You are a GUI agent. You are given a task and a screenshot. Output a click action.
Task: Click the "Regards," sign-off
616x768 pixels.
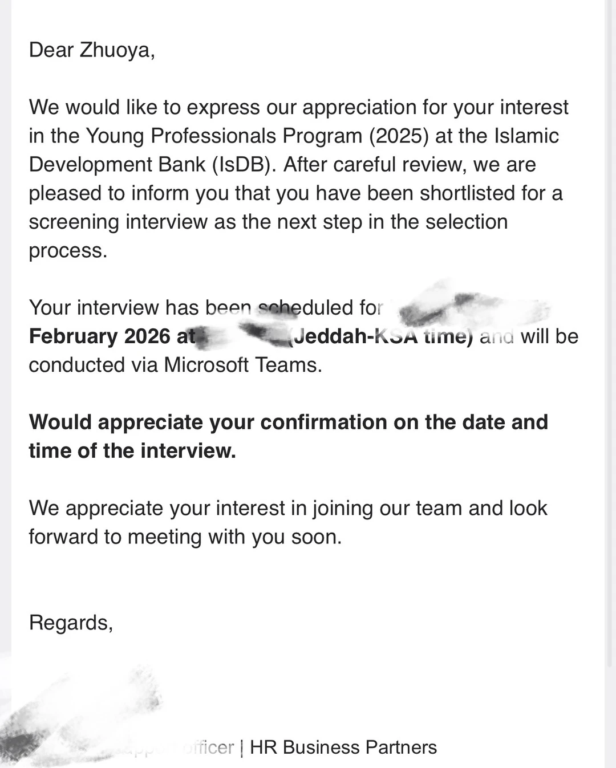tap(71, 622)
